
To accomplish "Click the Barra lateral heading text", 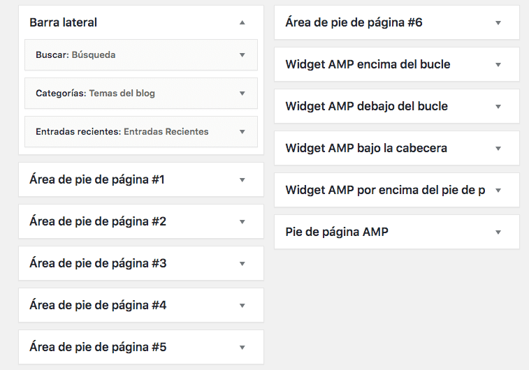I will 63,22.
